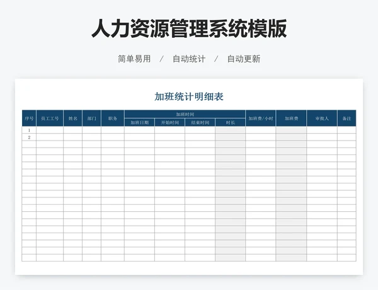Select the 审批人 column header
Viewport: 378px width, 290px height.
(x=322, y=119)
